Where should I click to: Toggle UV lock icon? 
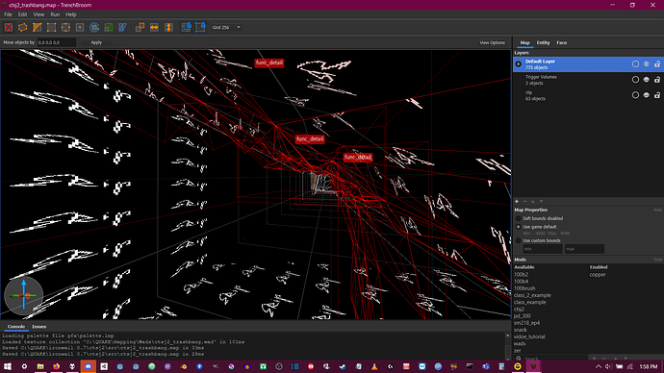[x=200, y=28]
